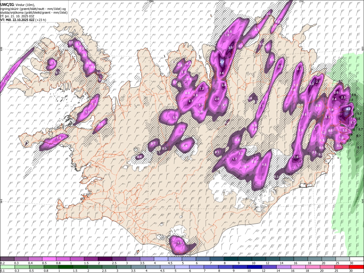The height and width of the screenshot is (273, 364).
Task: Click the 2.2 value on the map
Action: coord(202,89)
